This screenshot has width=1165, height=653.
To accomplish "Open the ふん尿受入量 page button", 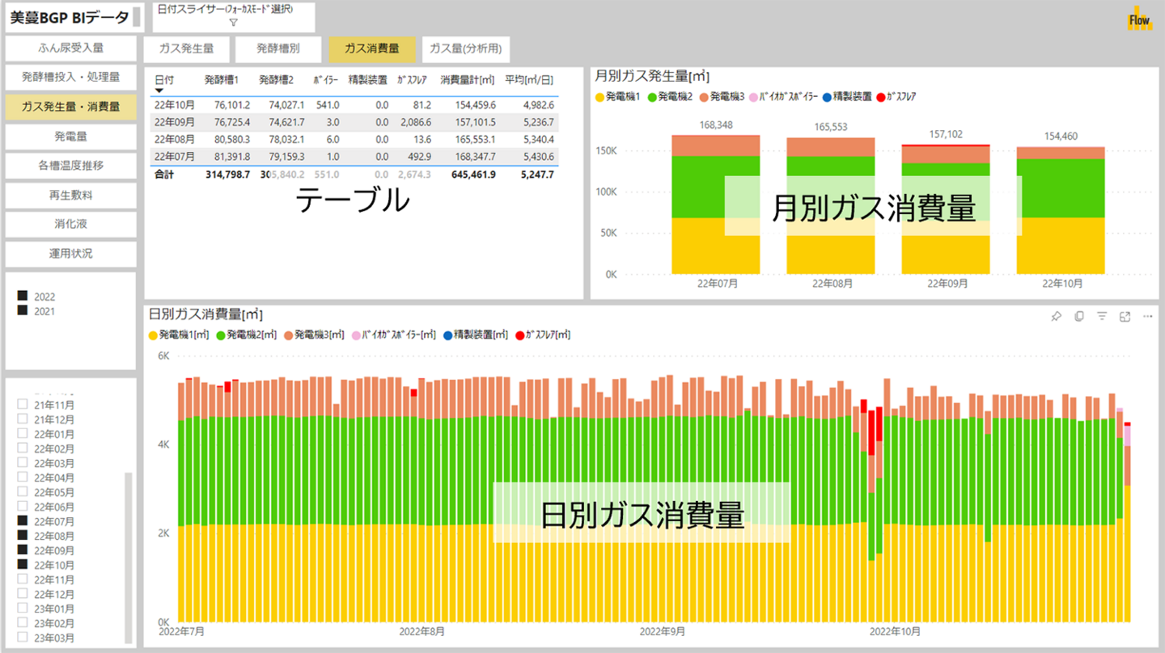I will point(70,48).
